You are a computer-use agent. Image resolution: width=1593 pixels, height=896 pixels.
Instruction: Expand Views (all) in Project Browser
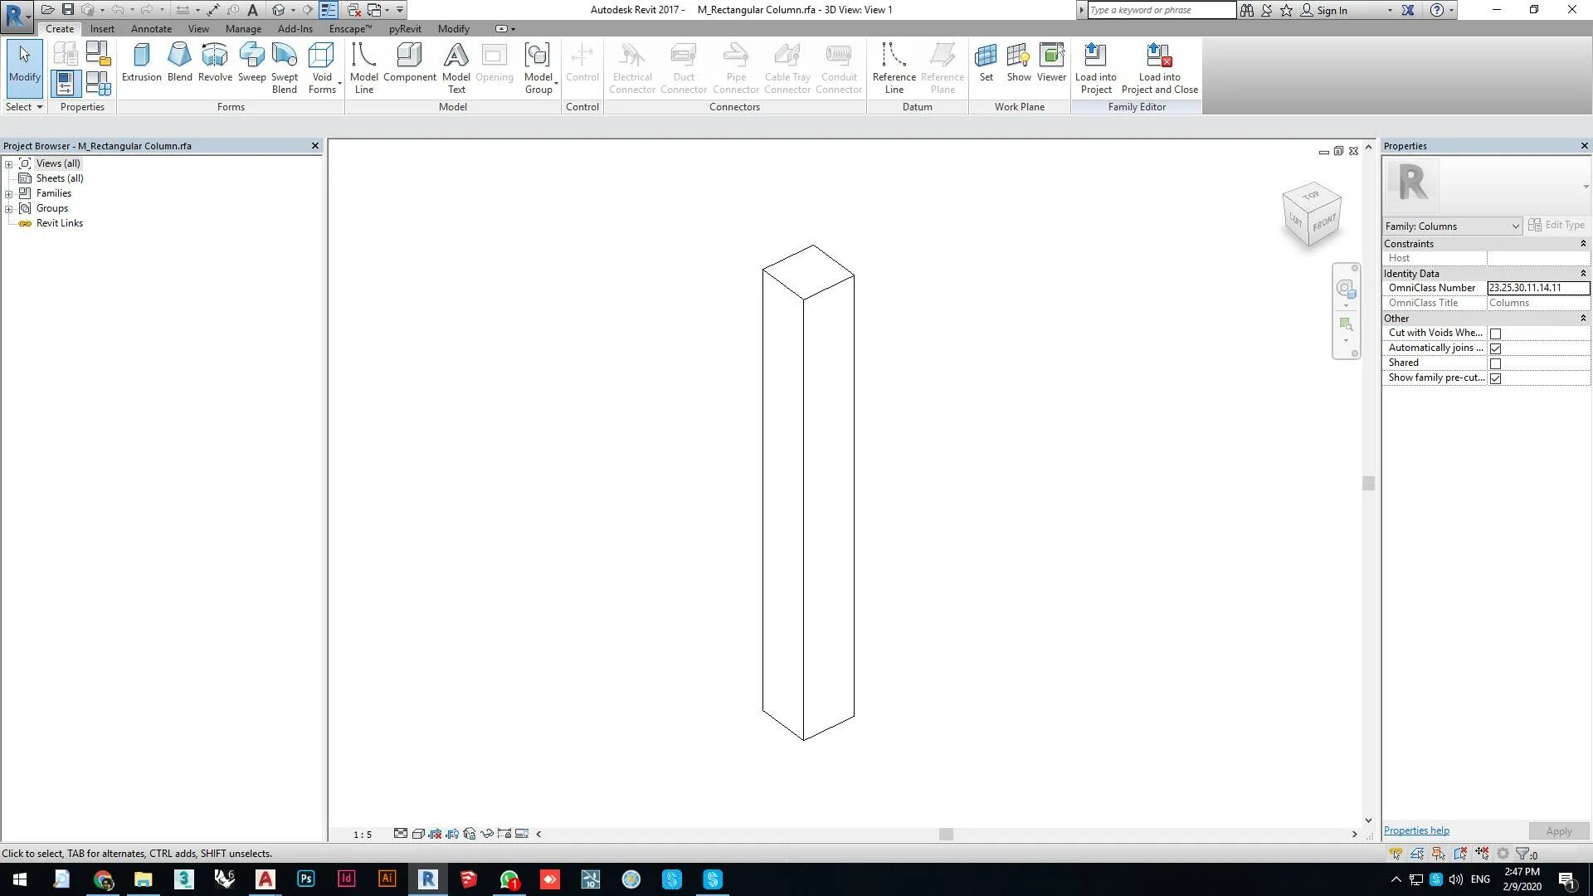click(9, 163)
